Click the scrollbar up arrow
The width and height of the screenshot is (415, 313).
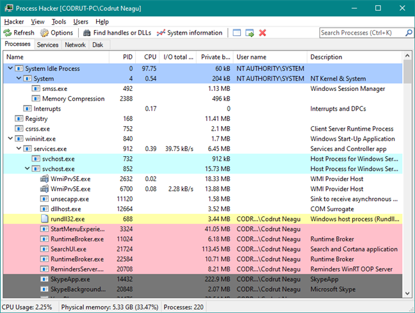click(407, 56)
